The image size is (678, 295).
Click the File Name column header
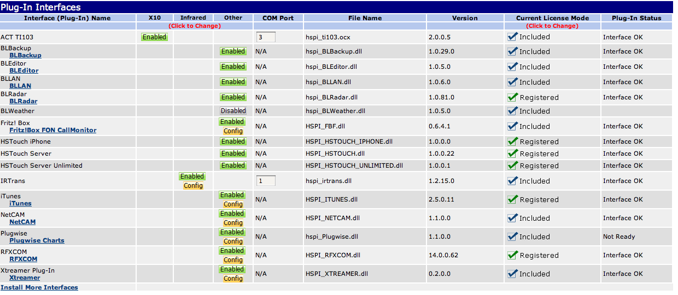click(365, 18)
